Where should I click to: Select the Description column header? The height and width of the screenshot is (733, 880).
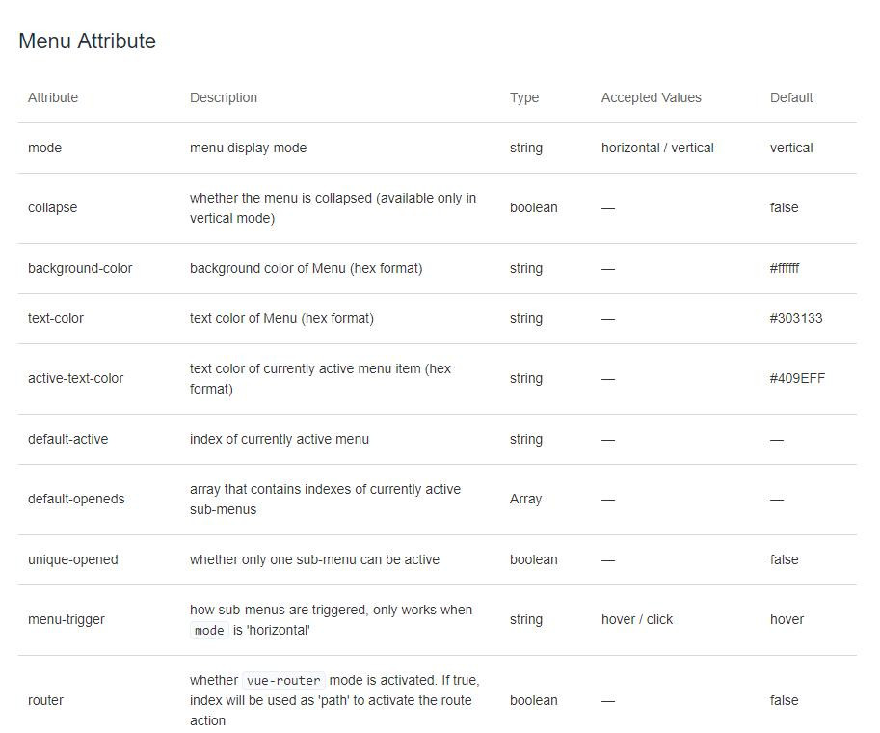coord(224,97)
